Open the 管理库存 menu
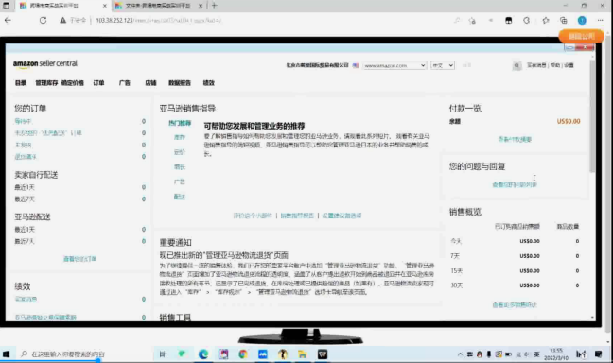Viewport: 613px width, 363px height. [46, 83]
